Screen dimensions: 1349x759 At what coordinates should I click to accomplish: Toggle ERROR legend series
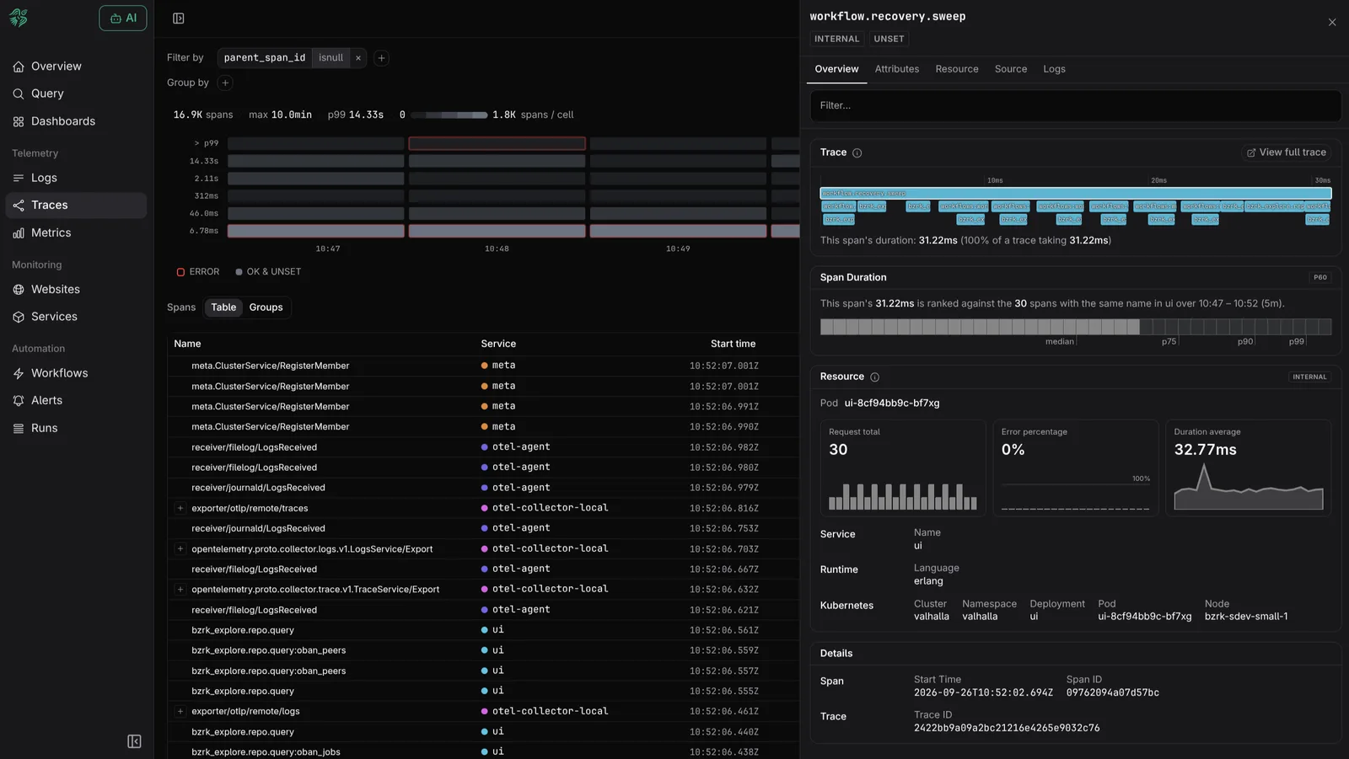[x=198, y=272]
